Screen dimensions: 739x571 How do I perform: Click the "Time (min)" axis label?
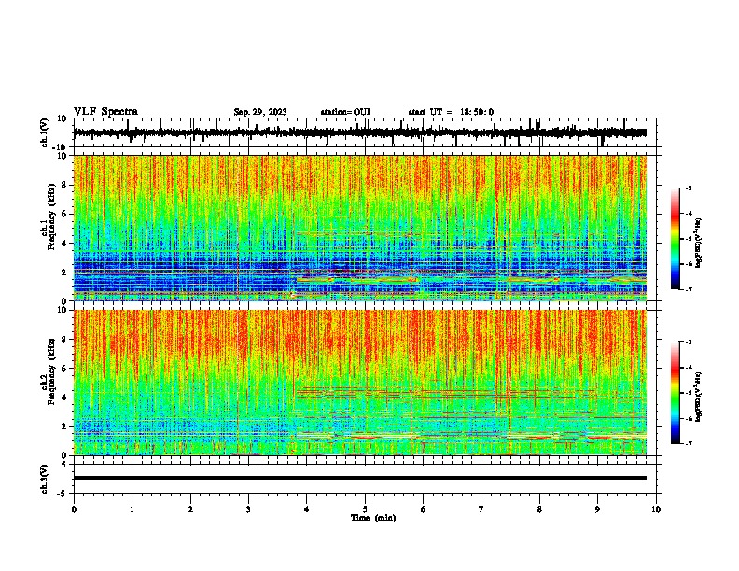pyautogui.click(x=373, y=518)
